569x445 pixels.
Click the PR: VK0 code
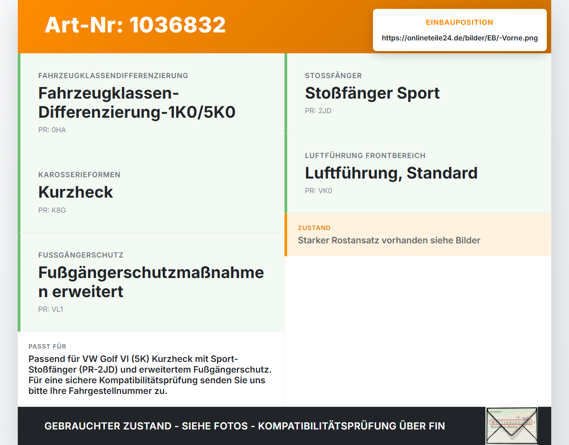[319, 191]
